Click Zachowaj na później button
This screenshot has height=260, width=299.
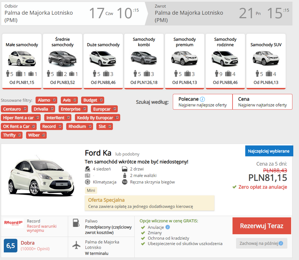pyautogui.click(x=261, y=243)
